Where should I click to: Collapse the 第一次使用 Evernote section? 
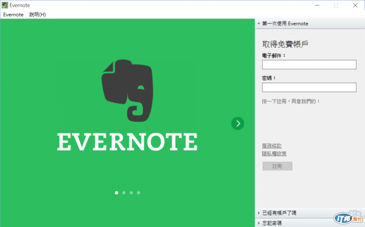pyautogui.click(x=310, y=24)
